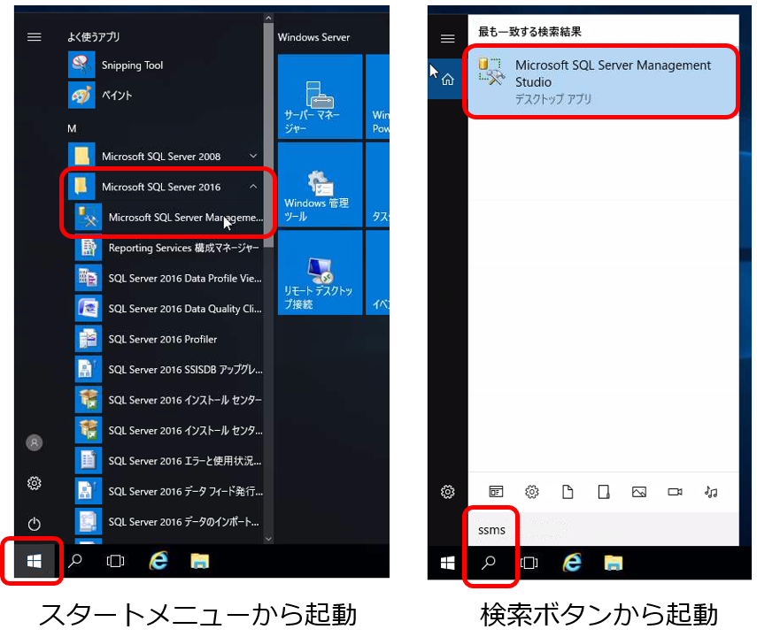Click the Start menu app list scrollbar
Viewport: 757px width, 637px height.
point(268,265)
